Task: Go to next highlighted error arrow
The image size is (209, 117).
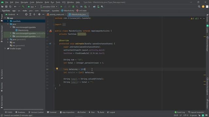Action: 204,19
